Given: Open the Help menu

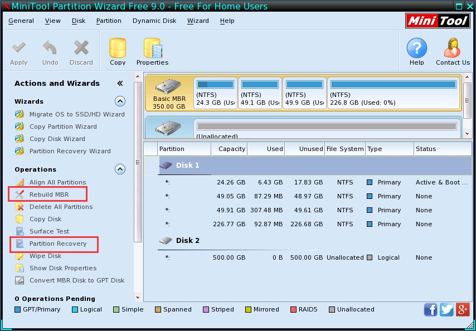Looking at the screenshot, I should tap(227, 21).
